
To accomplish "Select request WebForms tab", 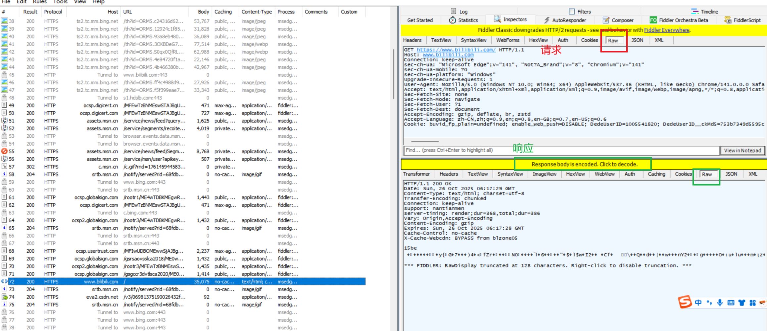I will tap(507, 40).
